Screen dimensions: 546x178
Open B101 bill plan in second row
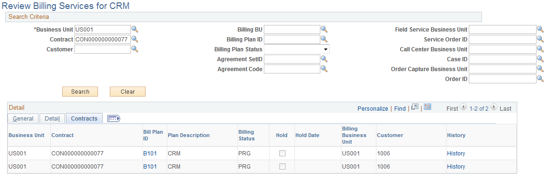coord(150,167)
